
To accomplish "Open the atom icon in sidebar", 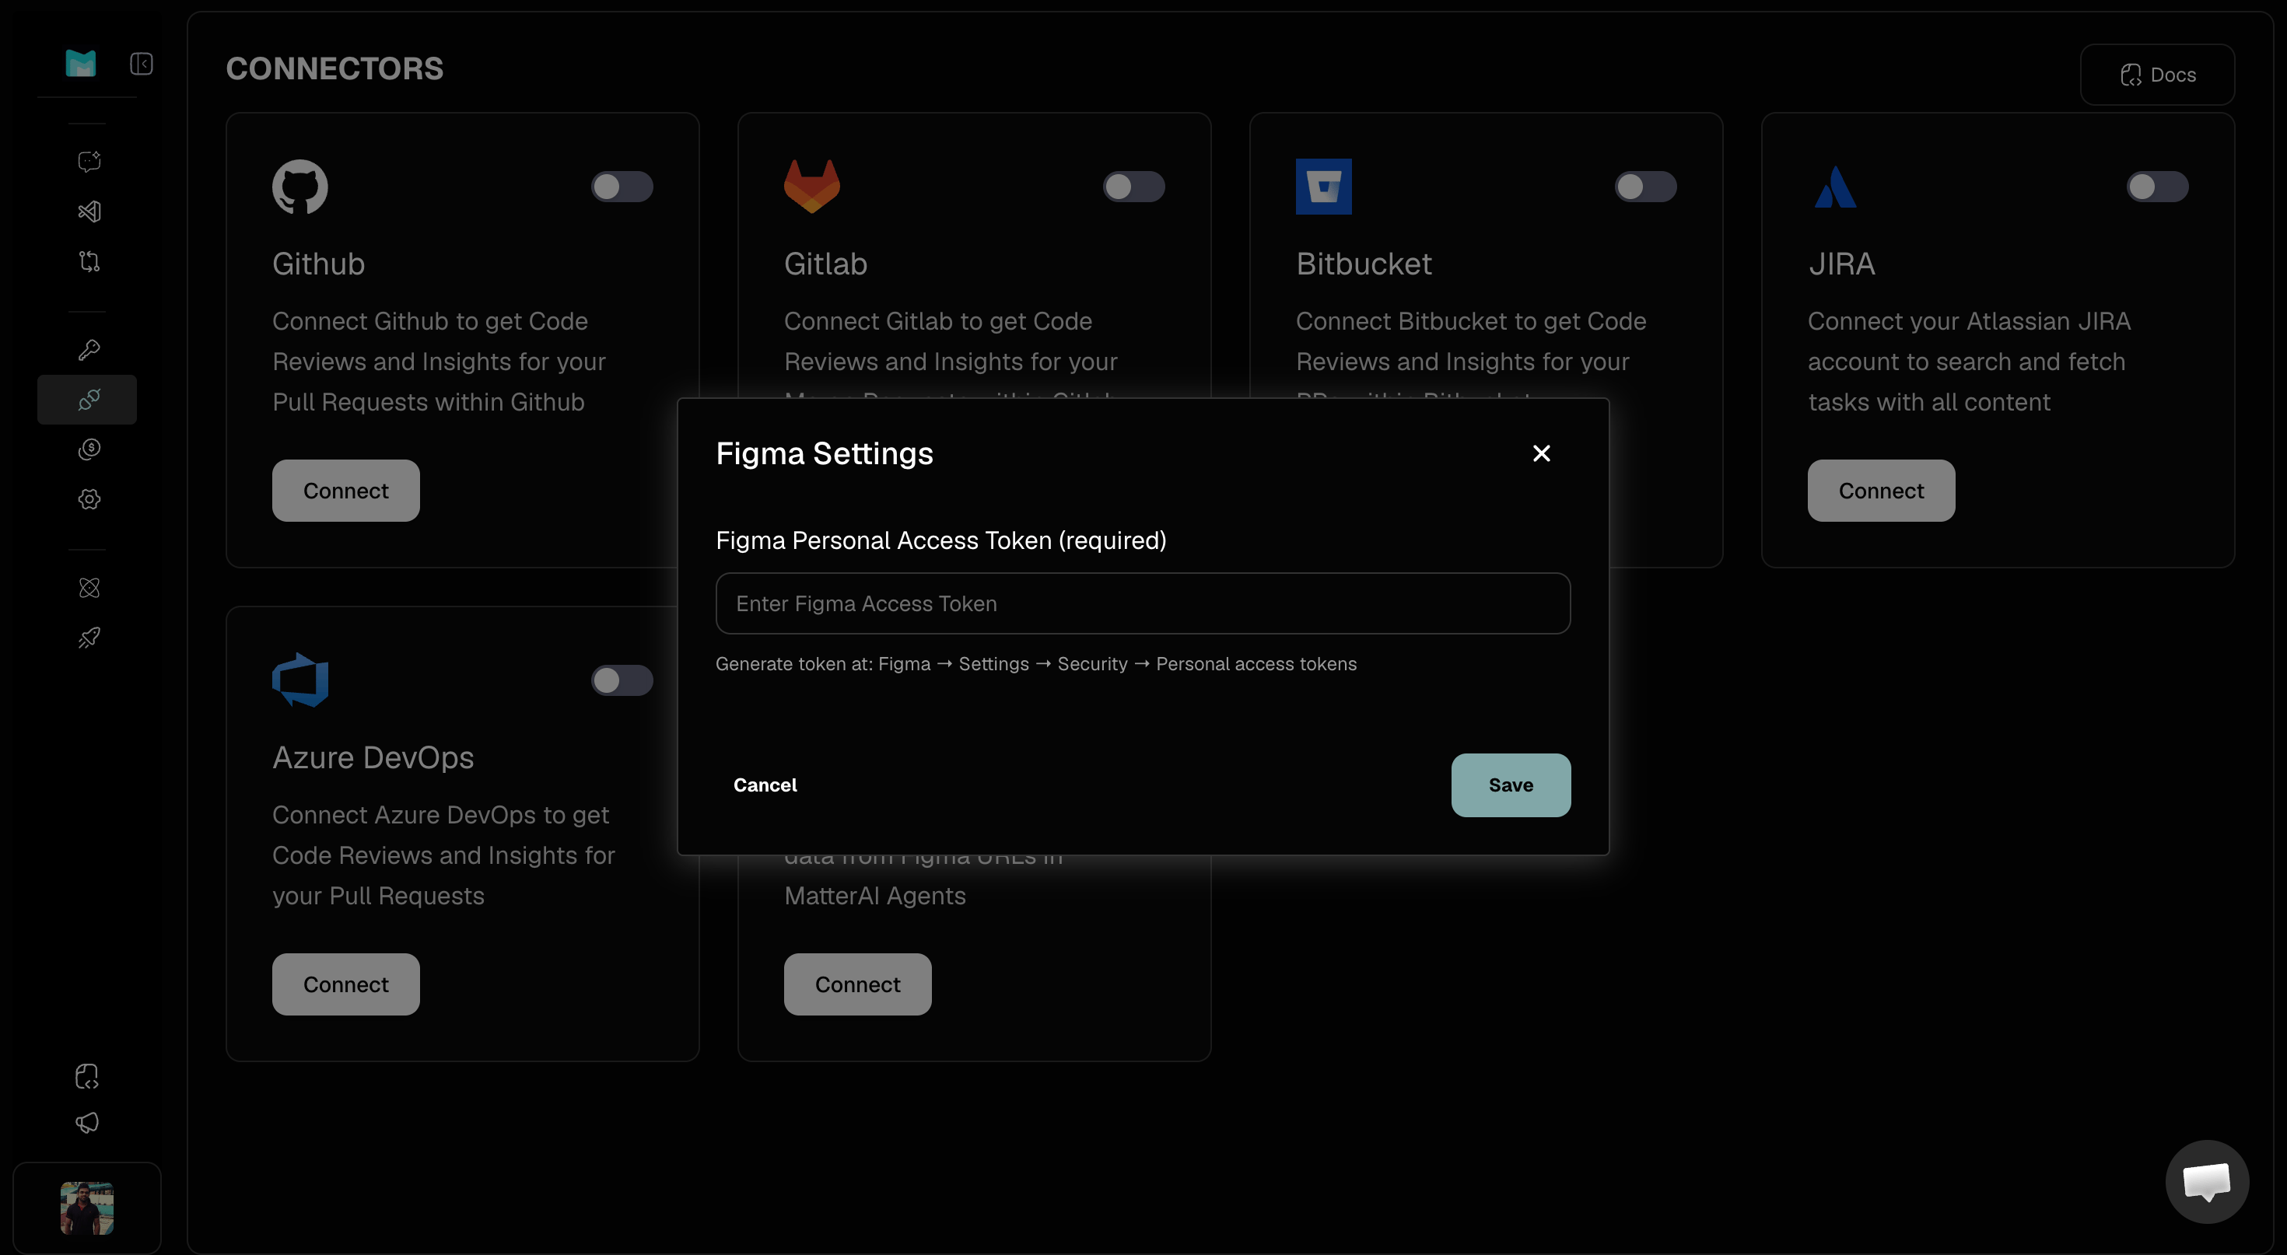I will click(x=89, y=588).
